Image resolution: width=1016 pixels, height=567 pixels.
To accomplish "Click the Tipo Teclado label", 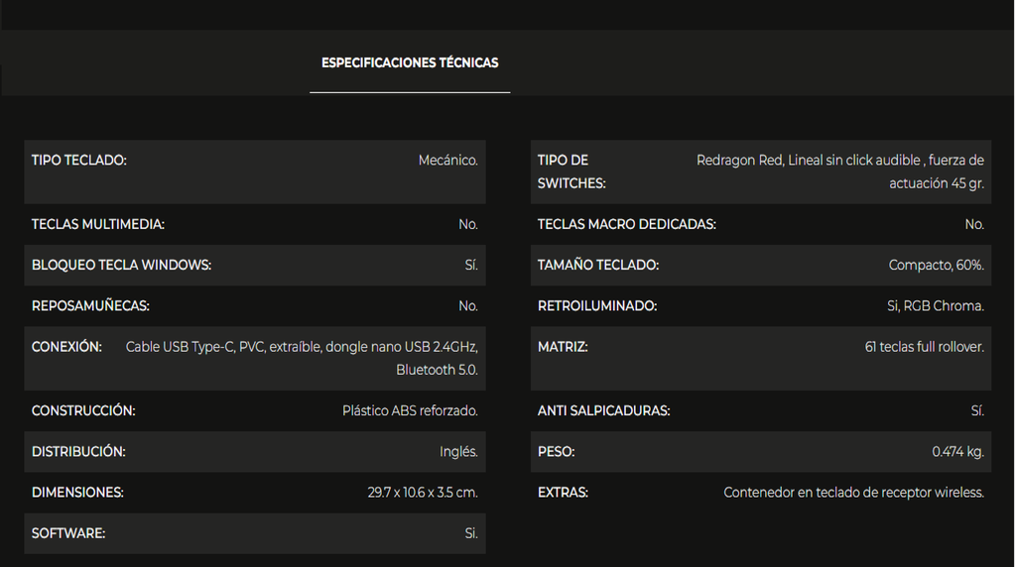I will click(x=79, y=161).
